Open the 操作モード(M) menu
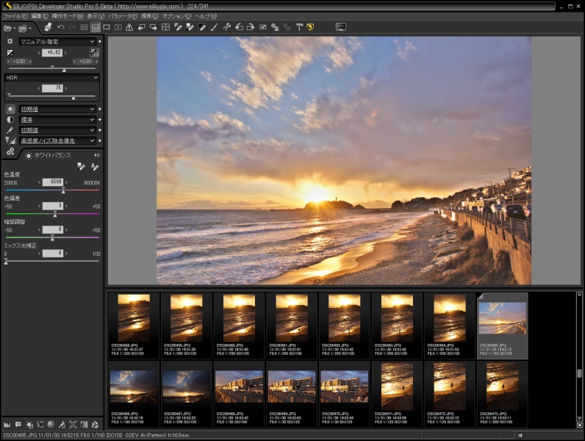 [x=68, y=16]
